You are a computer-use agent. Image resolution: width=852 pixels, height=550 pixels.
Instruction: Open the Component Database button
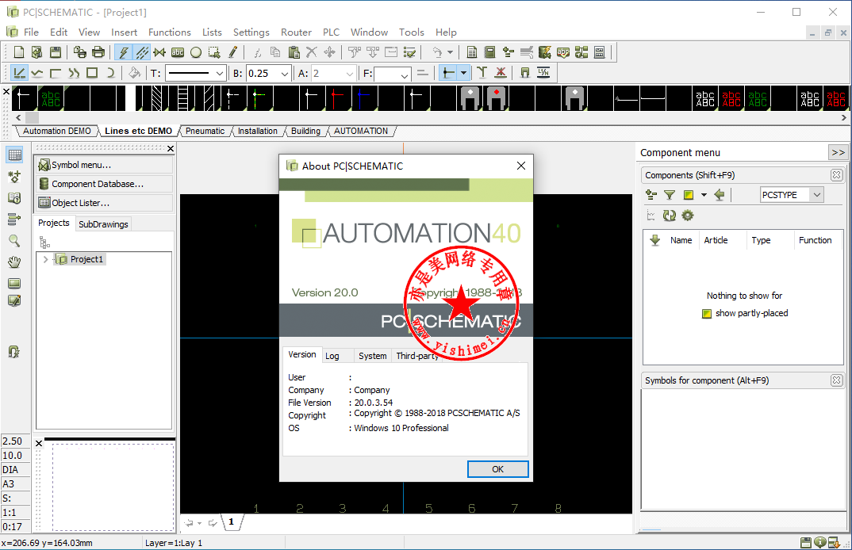(105, 184)
